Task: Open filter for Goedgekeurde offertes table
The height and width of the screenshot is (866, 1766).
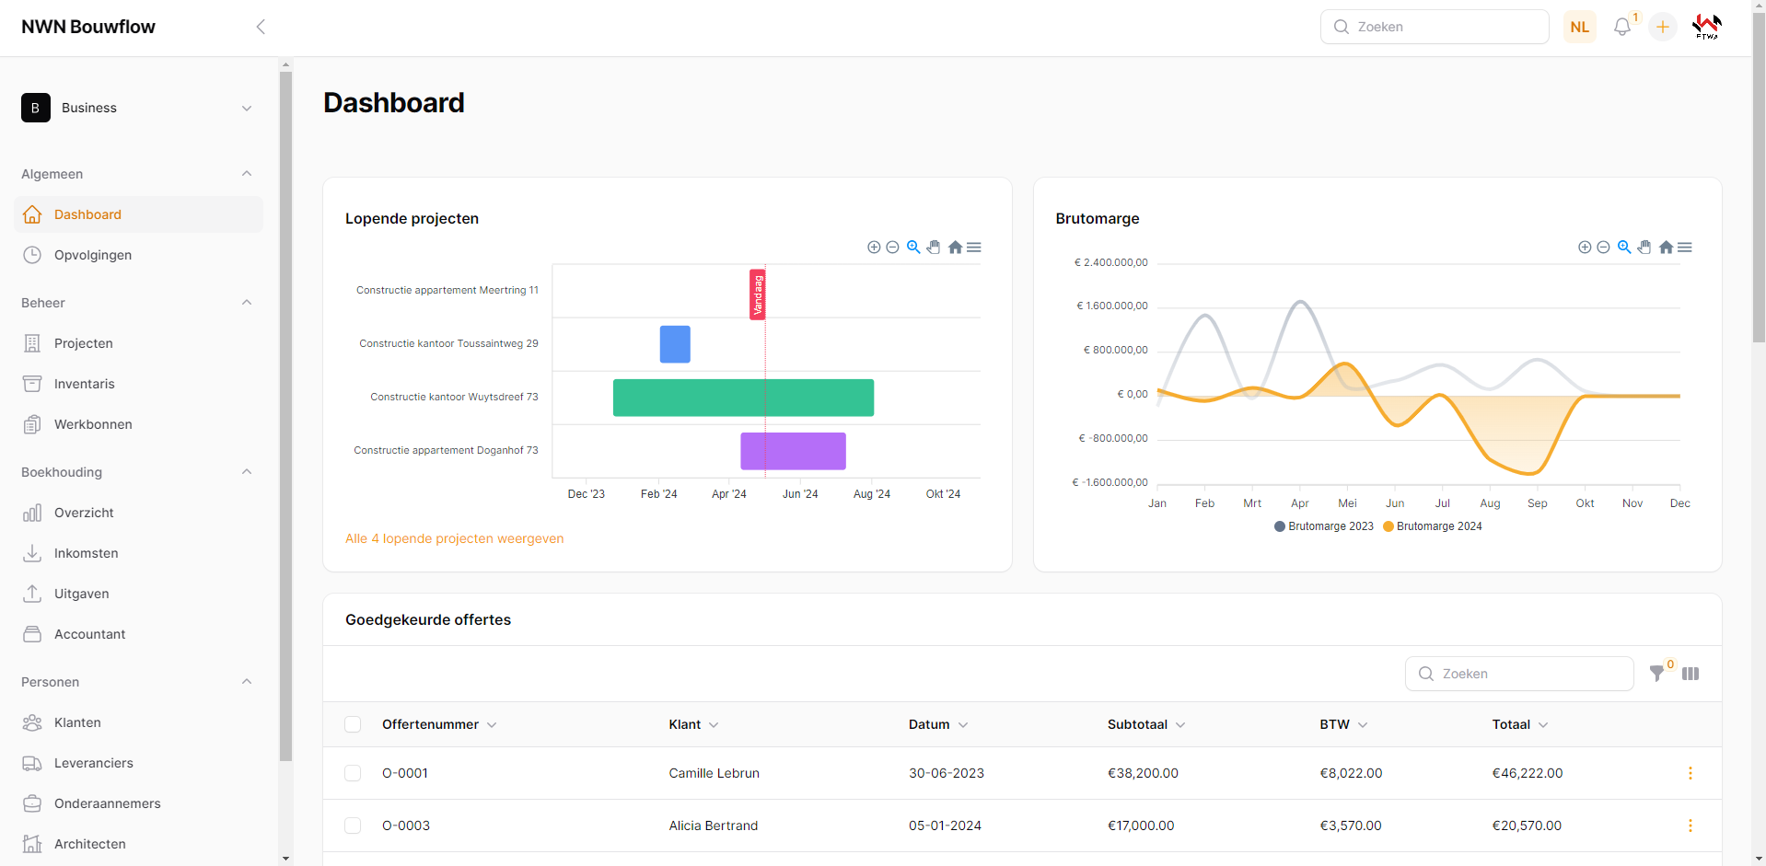Action: click(x=1656, y=674)
